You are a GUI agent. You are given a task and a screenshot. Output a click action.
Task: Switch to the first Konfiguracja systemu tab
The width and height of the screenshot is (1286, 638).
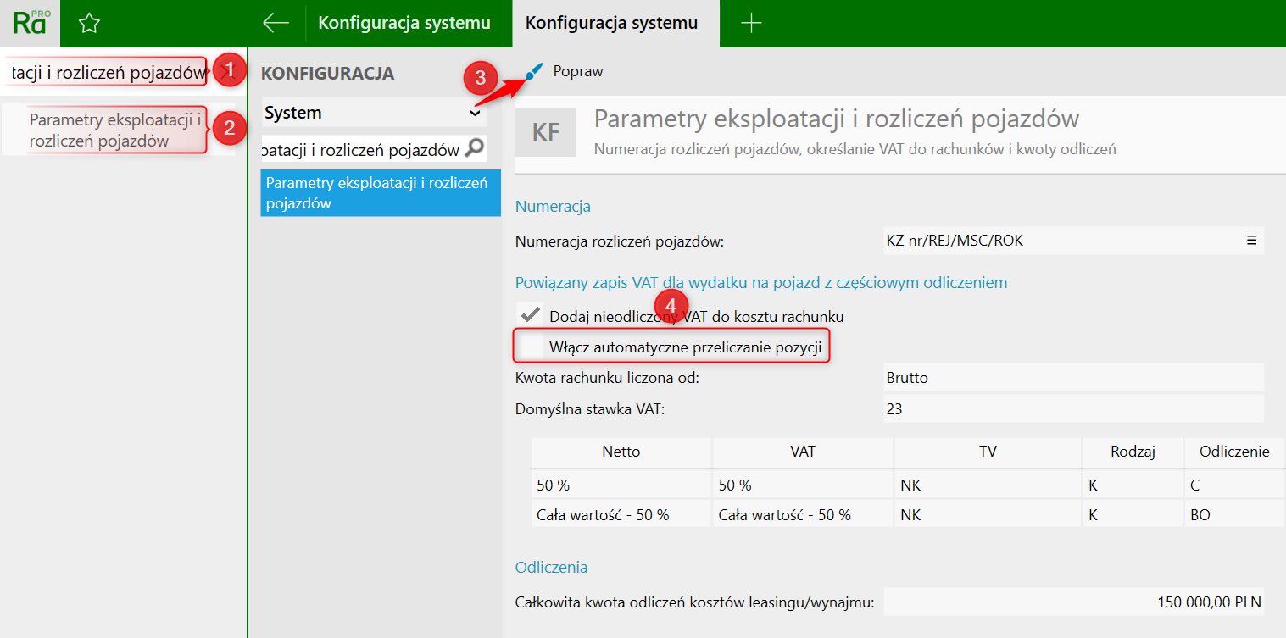404,23
